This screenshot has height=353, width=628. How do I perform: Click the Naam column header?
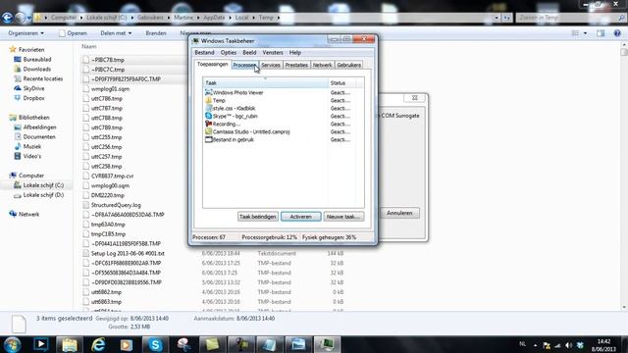pyautogui.click(x=89, y=46)
